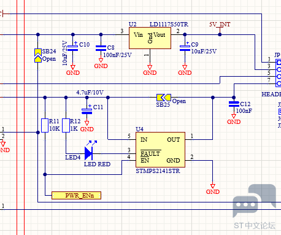Viewport: 281px width, 235px height.
Task: Click the 1K value of R12
Action: pyautogui.click(x=74, y=129)
